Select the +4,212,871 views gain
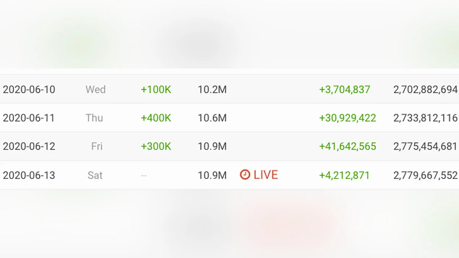 click(x=345, y=175)
